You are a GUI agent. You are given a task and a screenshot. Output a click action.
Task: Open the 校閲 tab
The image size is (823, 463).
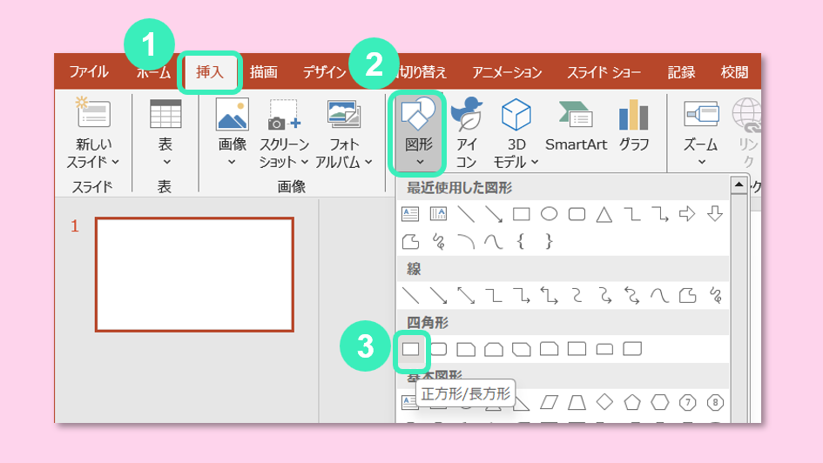[734, 72]
